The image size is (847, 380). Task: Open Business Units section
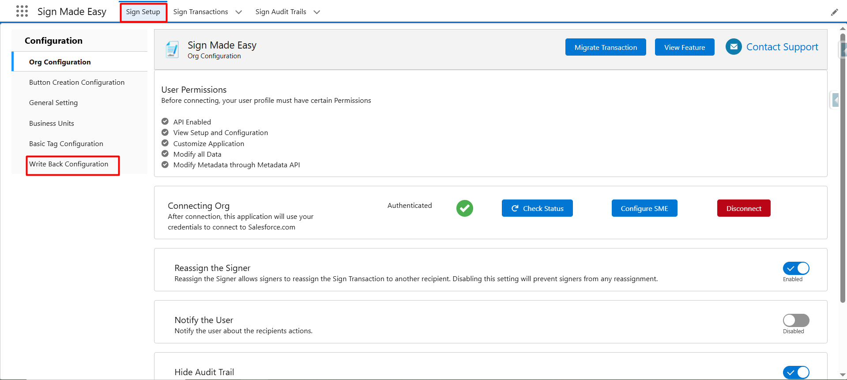[x=52, y=124]
